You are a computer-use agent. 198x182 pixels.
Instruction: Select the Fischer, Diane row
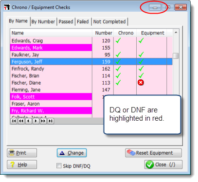[91, 83]
